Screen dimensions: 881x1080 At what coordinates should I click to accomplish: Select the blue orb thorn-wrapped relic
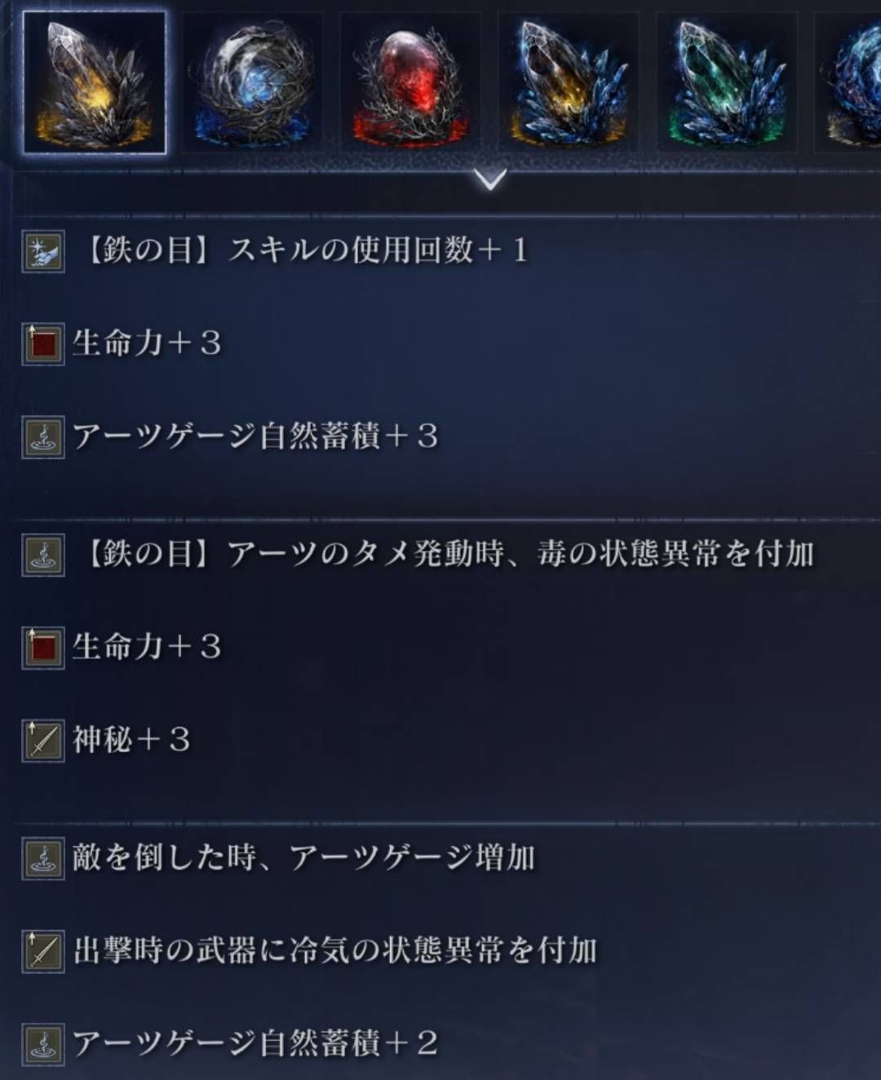(x=253, y=83)
